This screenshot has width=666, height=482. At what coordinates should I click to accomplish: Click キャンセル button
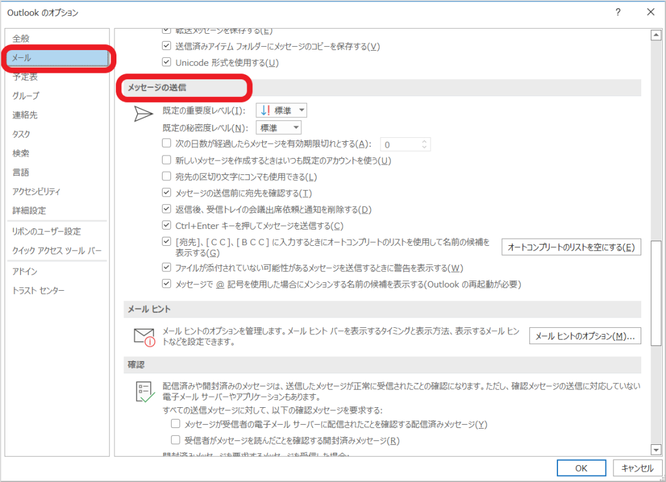pyautogui.click(x=637, y=468)
